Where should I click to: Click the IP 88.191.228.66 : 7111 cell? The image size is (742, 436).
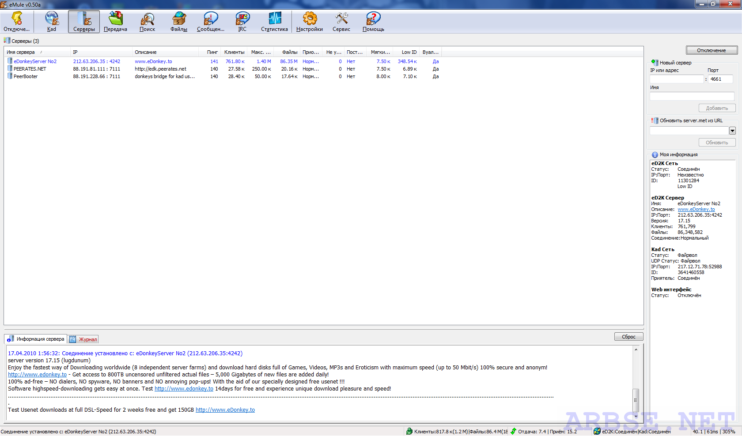[97, 76]
